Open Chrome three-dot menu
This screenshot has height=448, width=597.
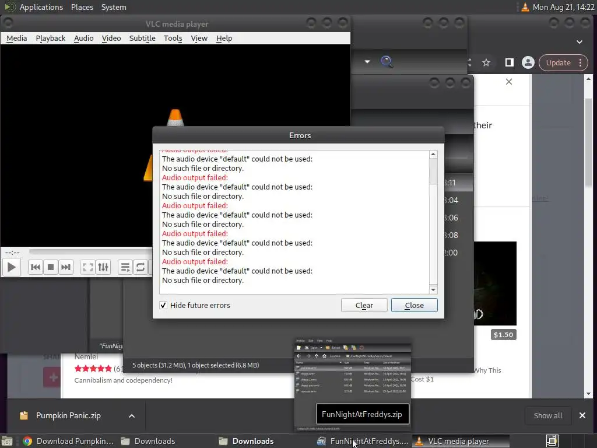pos(581,62)
